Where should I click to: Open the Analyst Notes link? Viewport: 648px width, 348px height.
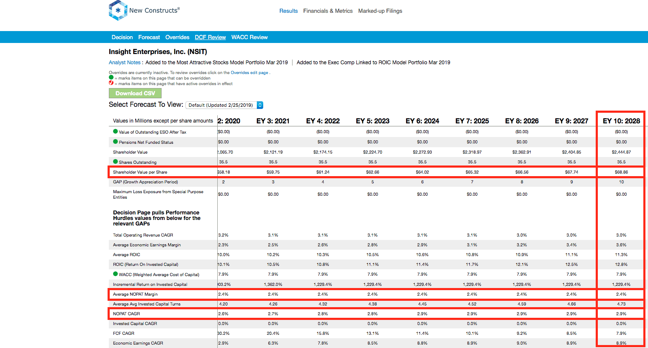click(x=125, y=63)
